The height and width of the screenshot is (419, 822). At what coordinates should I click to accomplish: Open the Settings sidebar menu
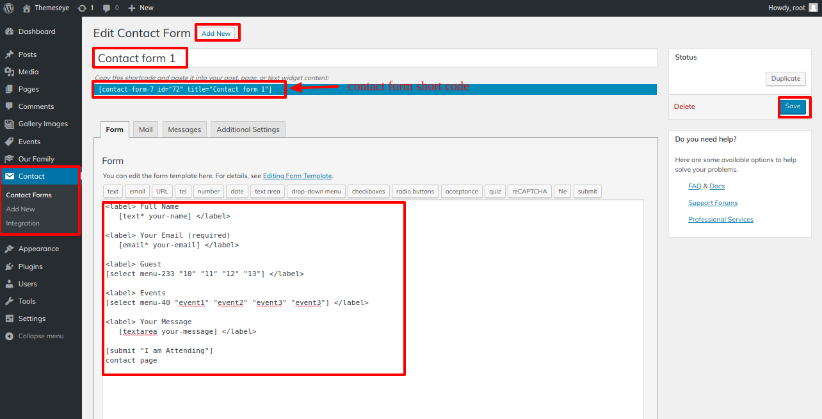point(31,318)
